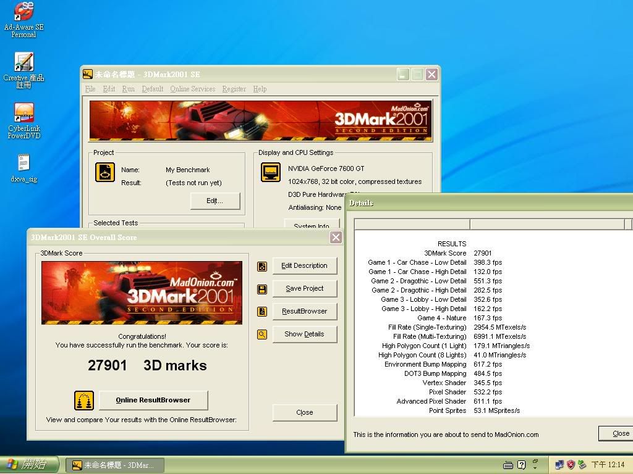Click the ResultBrowser document icon
633x474 pixels.
pyautogui.click(x=262, y=312)
